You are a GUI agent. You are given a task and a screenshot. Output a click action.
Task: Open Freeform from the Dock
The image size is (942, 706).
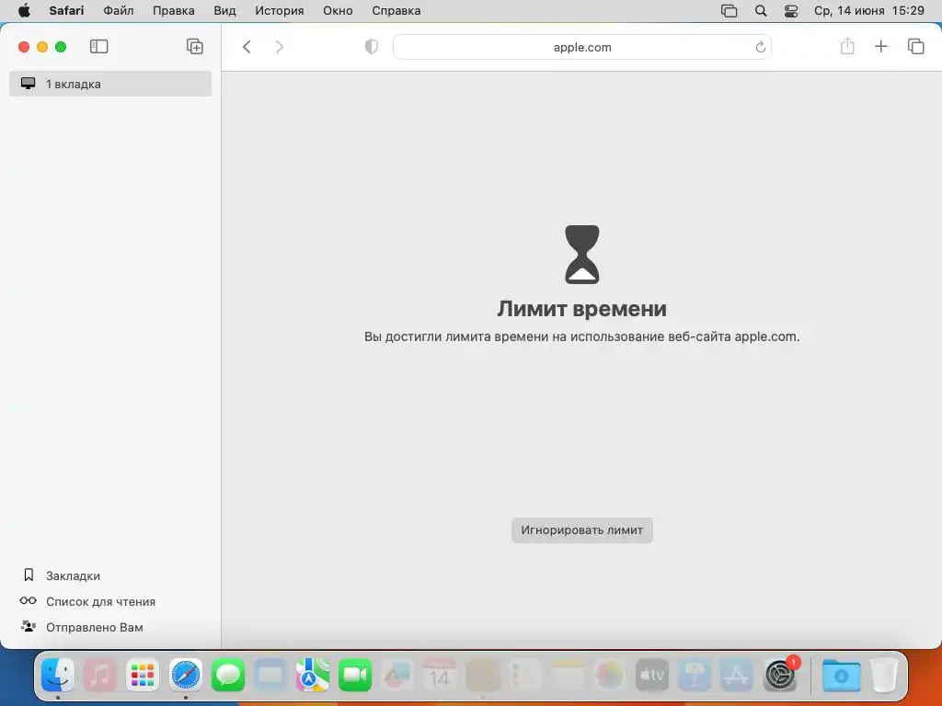(x=397, y=675)
